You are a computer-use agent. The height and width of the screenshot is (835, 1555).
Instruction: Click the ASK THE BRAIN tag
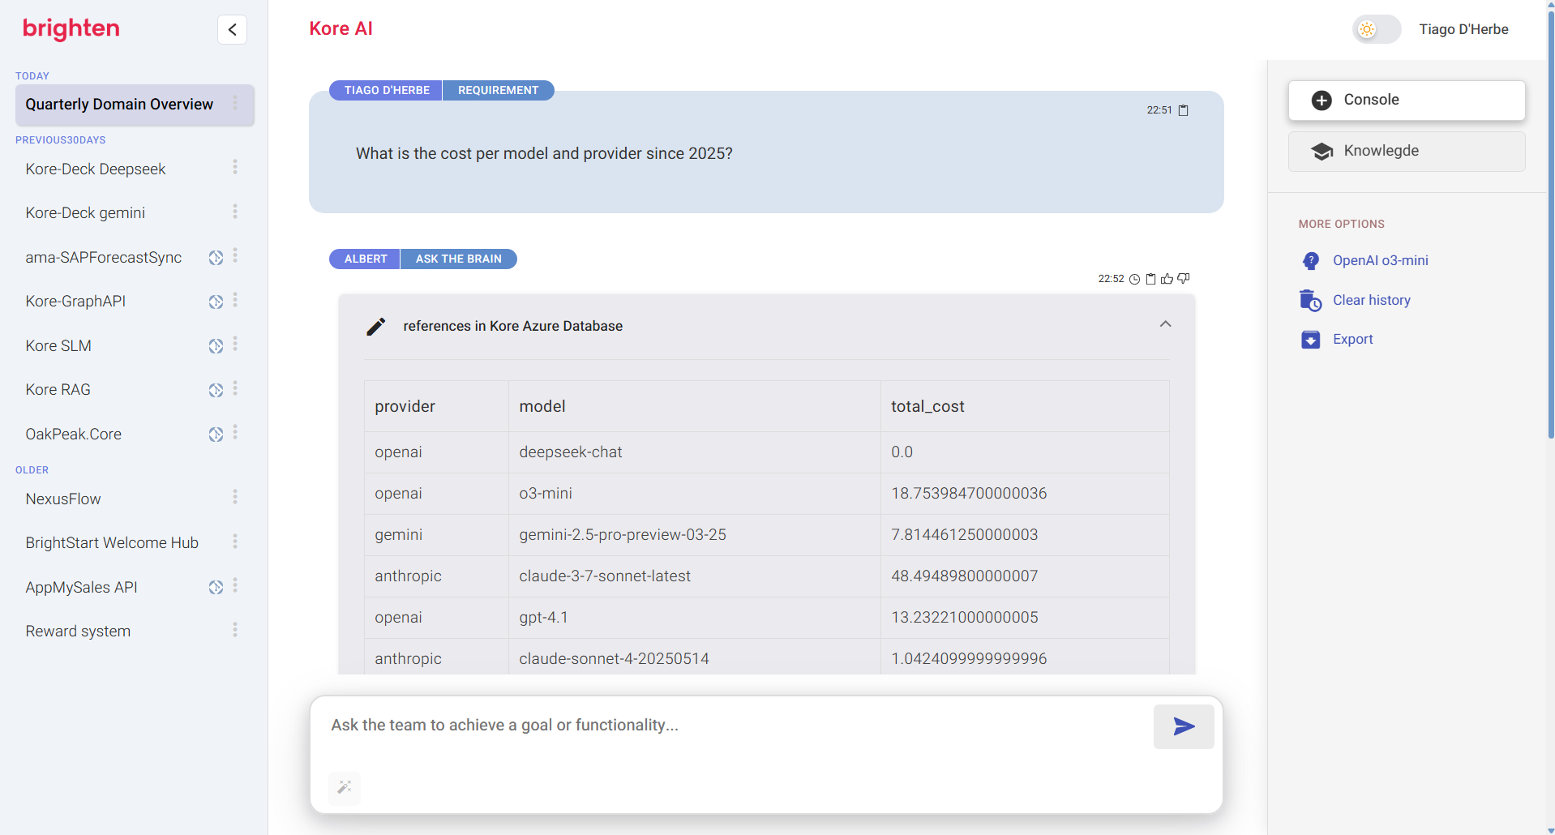tap(459, 259)
